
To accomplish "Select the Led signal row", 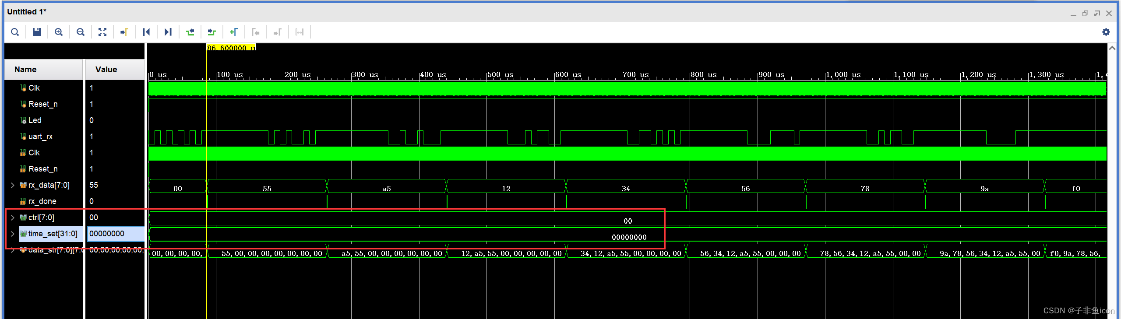I will (35, 120).
